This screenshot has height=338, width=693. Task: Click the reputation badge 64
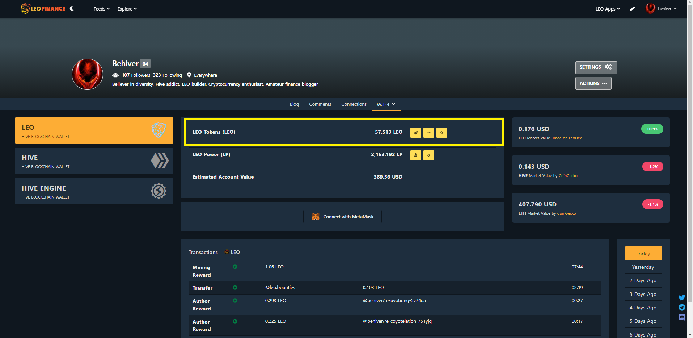pos(145,64)
